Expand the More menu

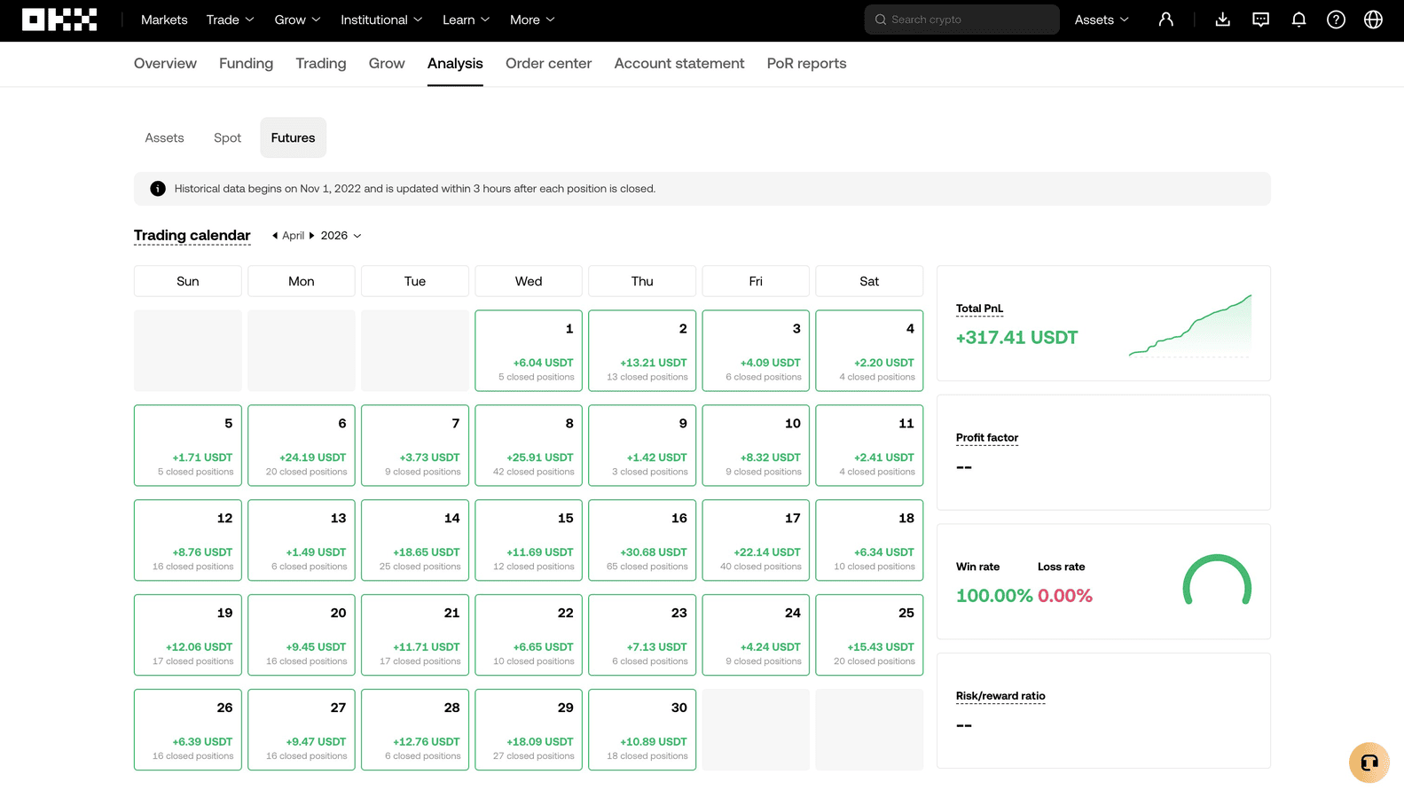coord(532,20)
